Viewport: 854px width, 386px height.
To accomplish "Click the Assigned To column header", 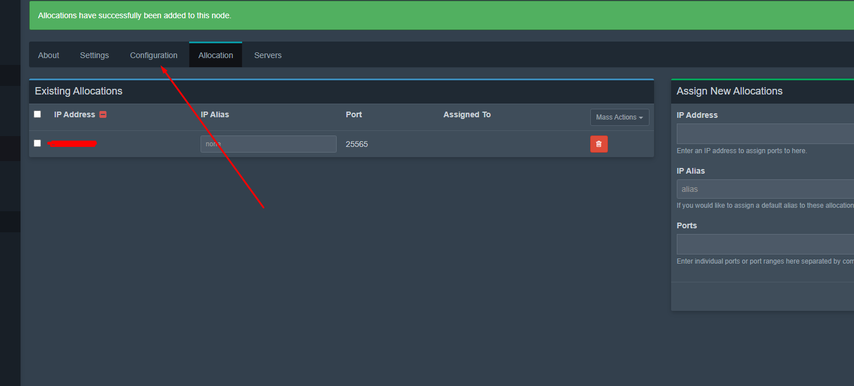I will point(467,114).
